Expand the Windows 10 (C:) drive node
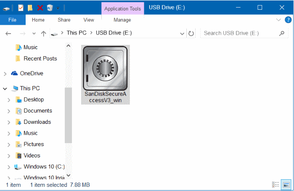Viewport: 294px width, 191px height. [9, 167]
